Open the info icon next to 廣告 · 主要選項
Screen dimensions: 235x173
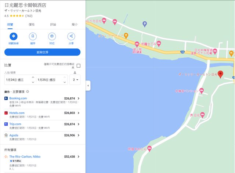point(28,91)
